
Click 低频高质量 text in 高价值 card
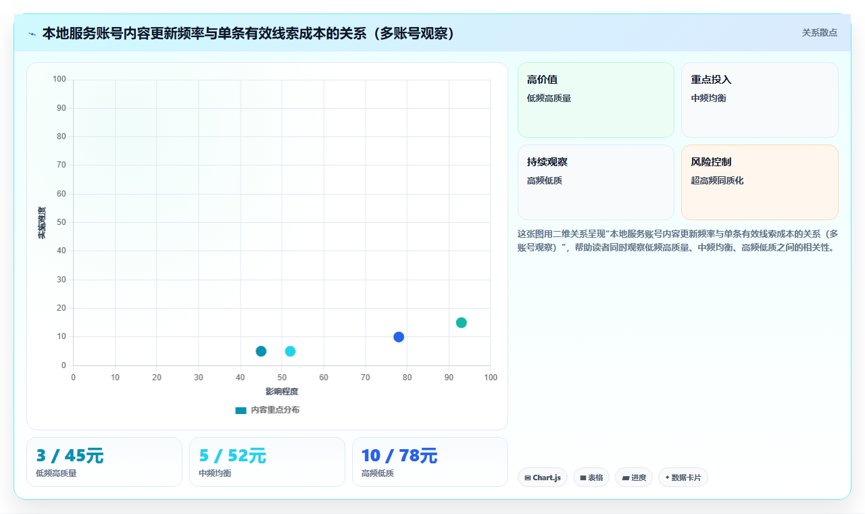click(549, 99)
